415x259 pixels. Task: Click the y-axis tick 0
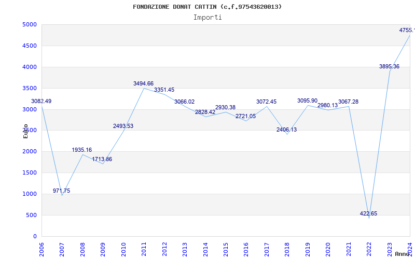35,236
